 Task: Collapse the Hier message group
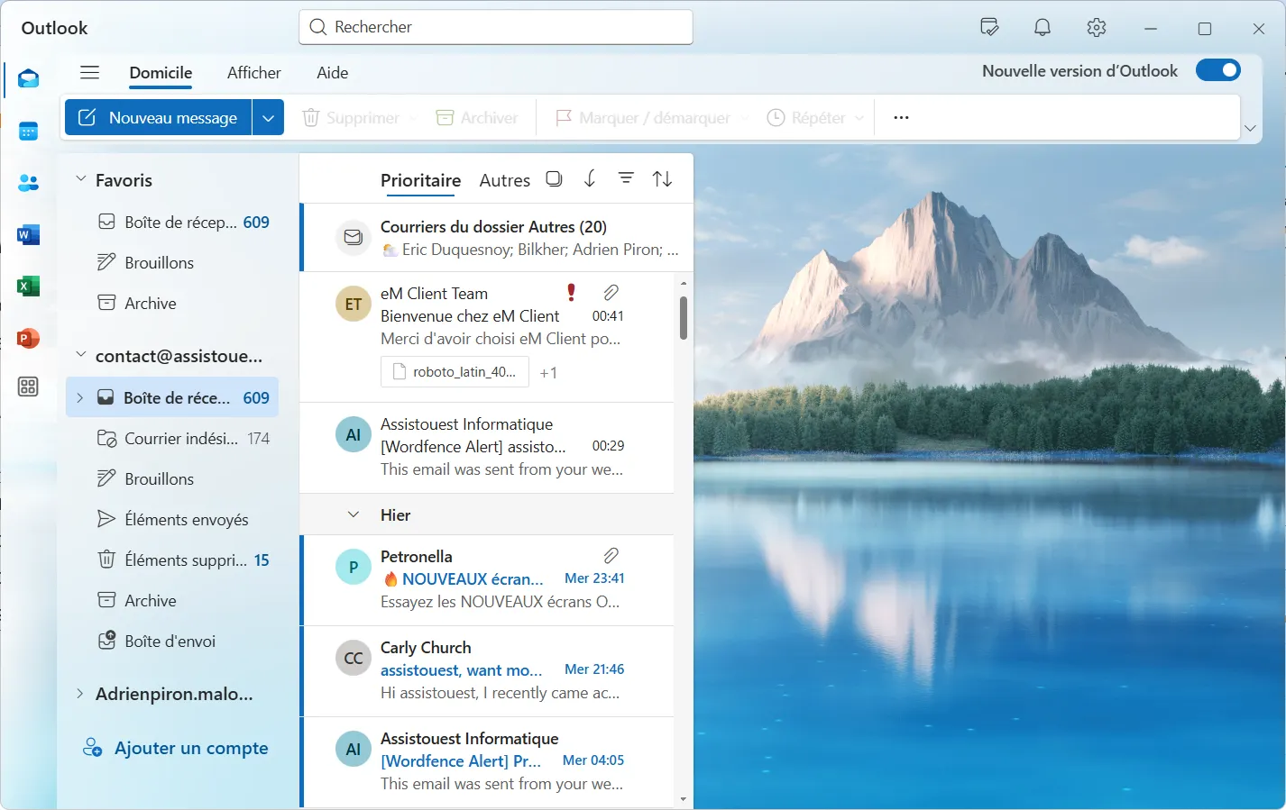pos(354,514)
